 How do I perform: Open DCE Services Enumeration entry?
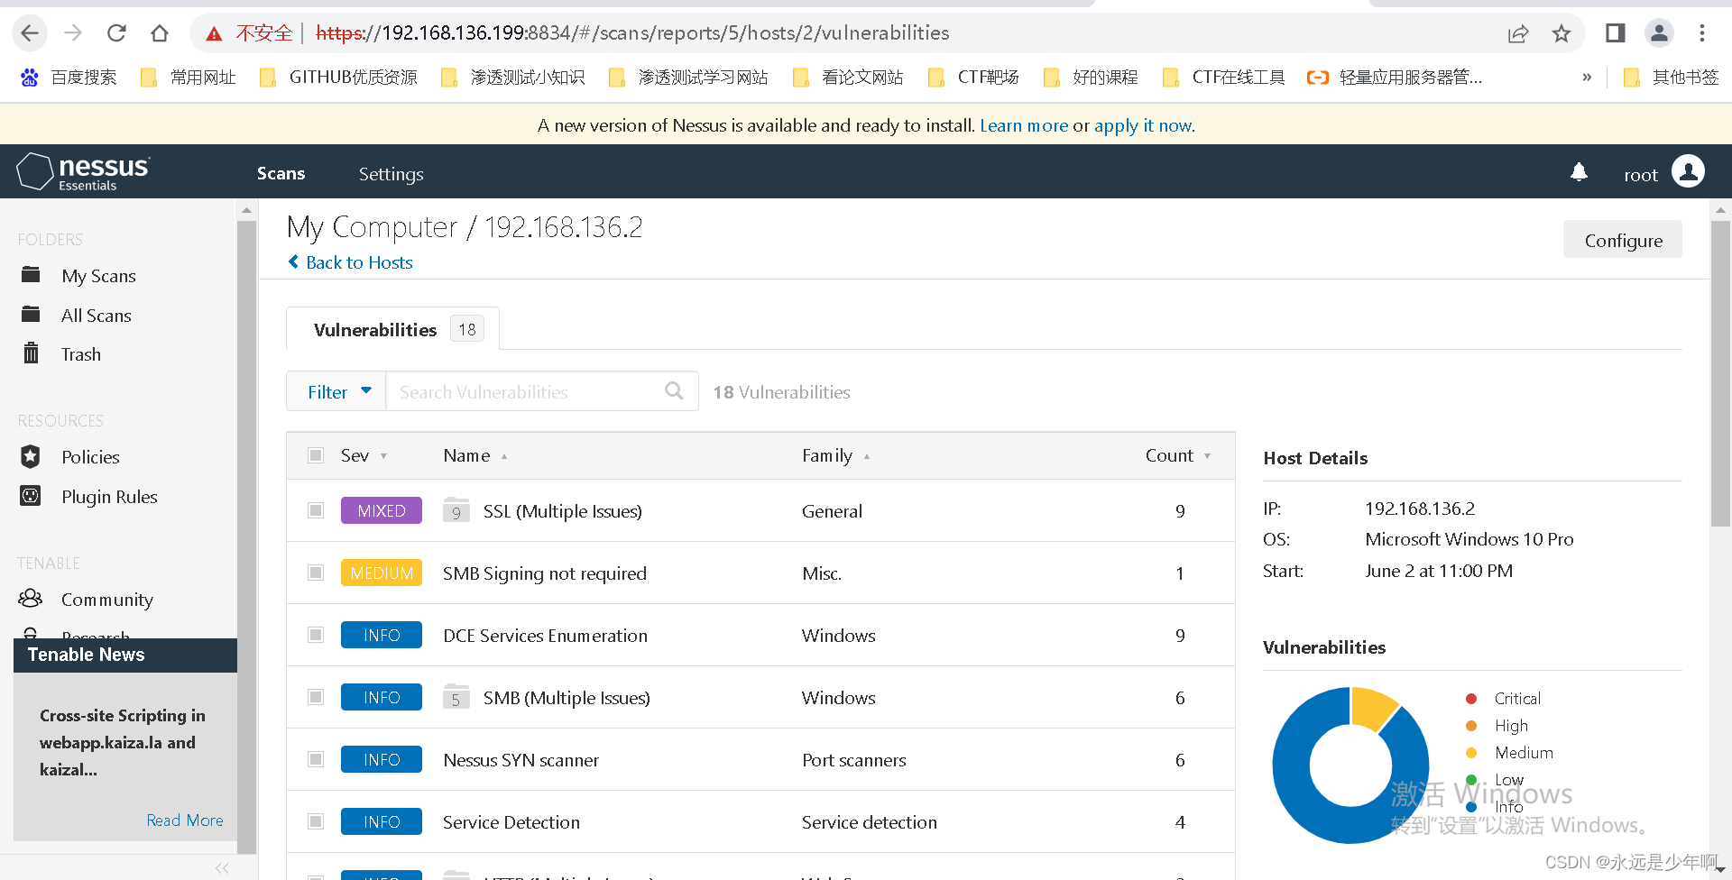[545, 636]
